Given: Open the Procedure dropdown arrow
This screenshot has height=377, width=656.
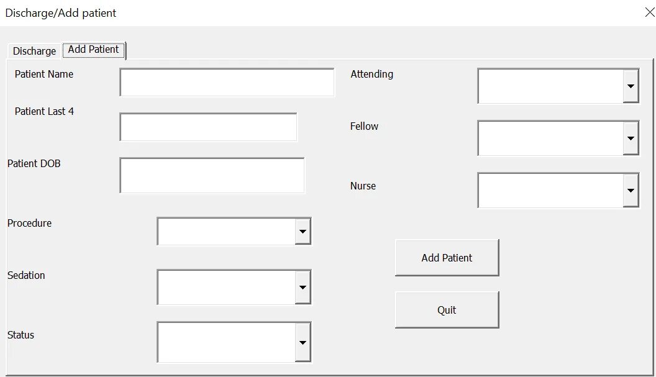Looking at the screenshot, I should point(303,232).
